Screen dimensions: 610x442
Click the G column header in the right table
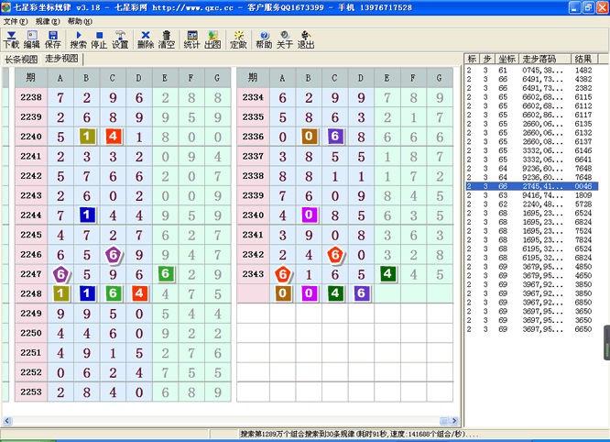coord(440,78)
